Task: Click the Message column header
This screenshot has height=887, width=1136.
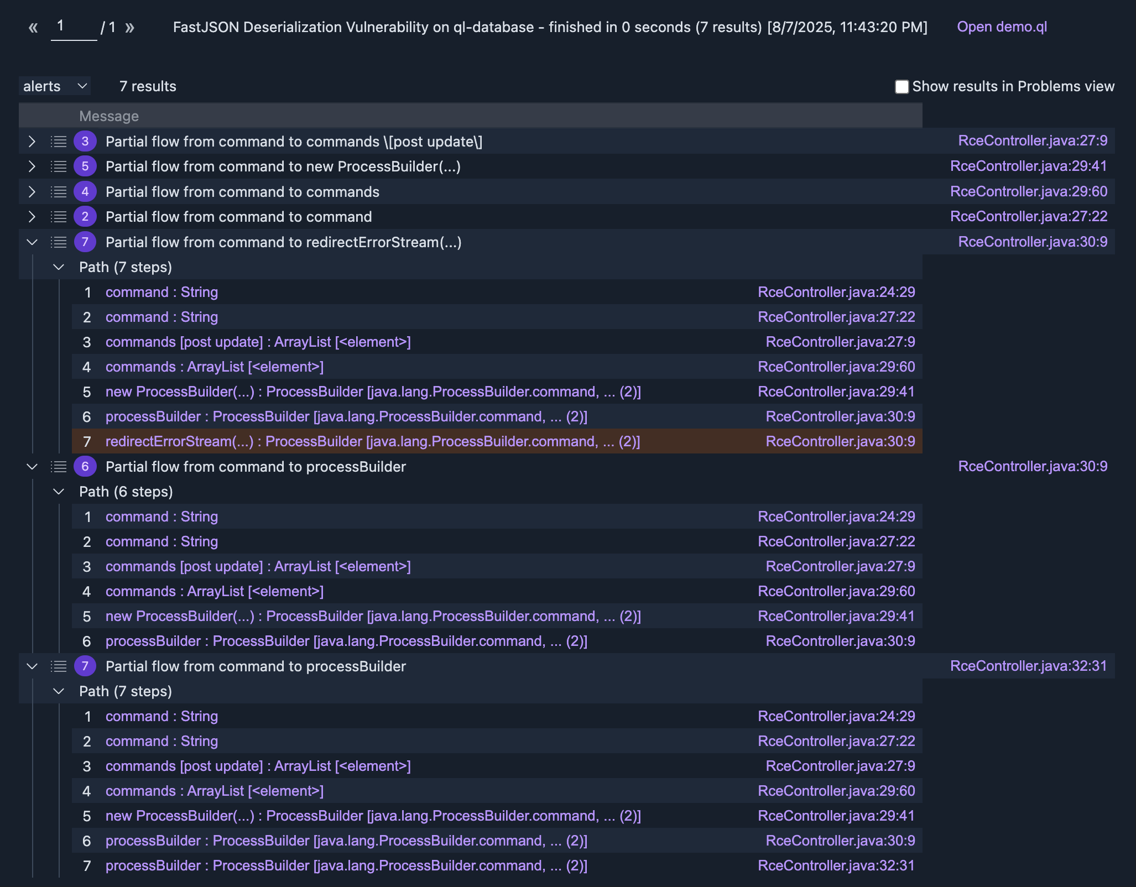Action: coord(109,116)
